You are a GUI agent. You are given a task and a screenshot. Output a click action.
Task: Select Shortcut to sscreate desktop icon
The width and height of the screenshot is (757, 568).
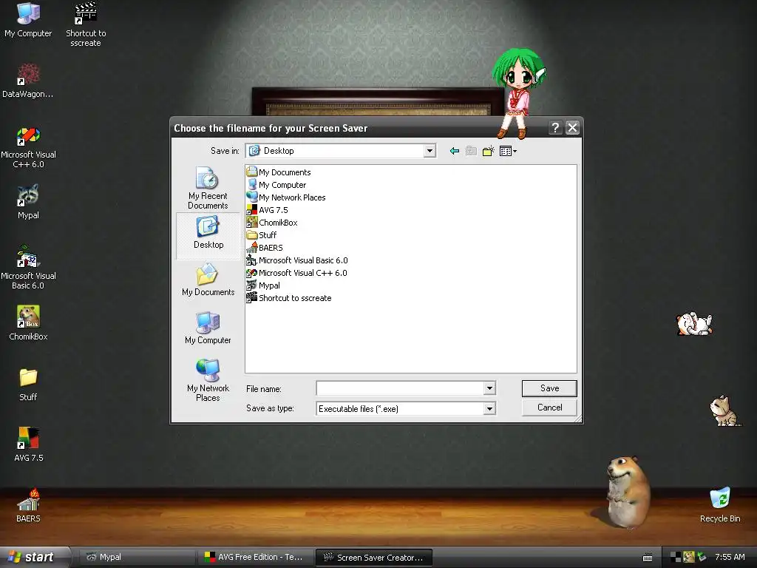[x=86, y=25]
